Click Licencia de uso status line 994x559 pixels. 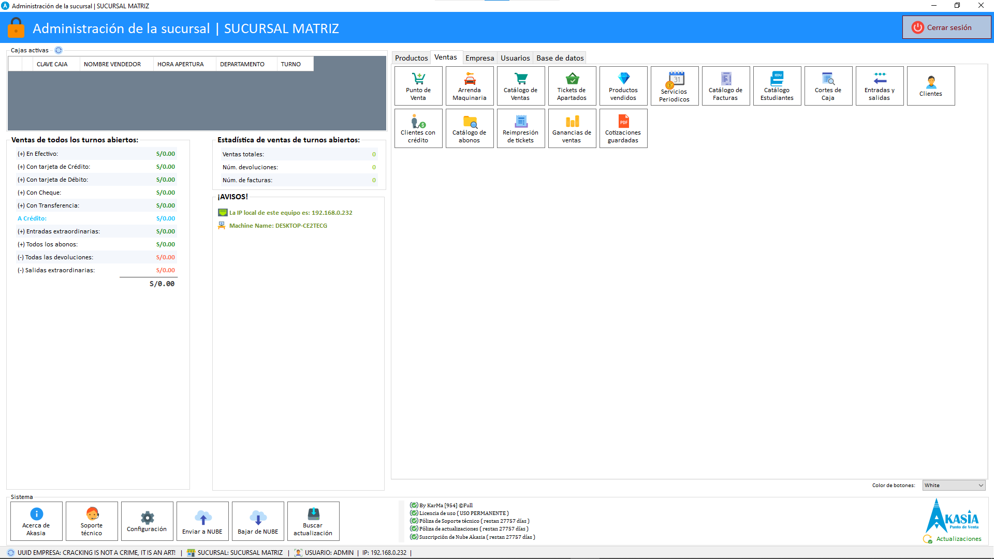464,513
